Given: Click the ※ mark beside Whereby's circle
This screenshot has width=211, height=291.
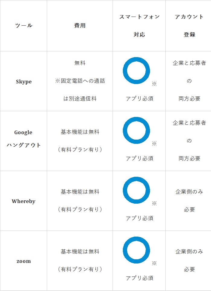Looking at the screenshot, I should [154, 204].
